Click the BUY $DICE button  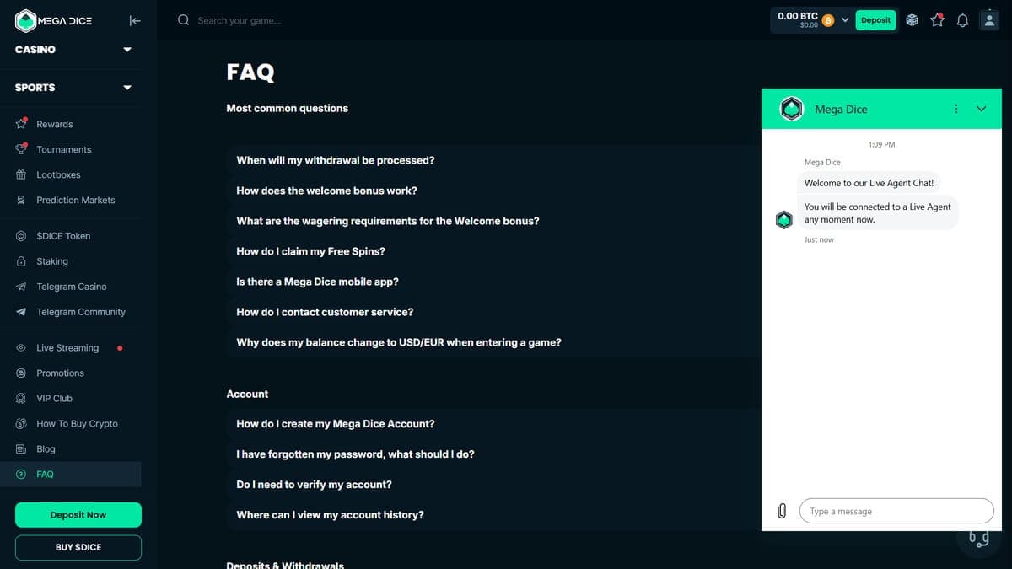(78, 547)
